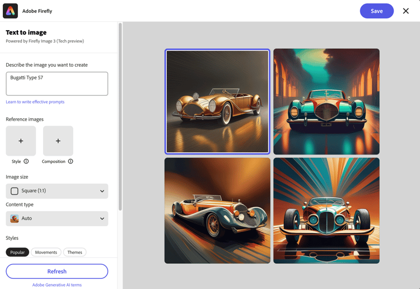
Task: Click the Adobe Firefly logo icon
Action: click(x=11, y=11)
